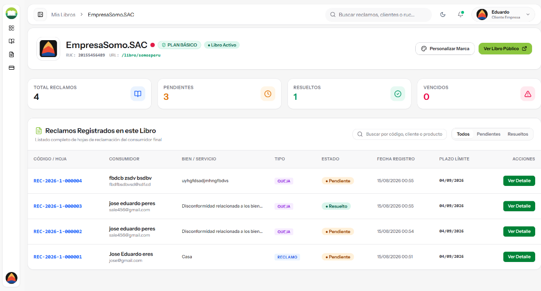The image size is (541, 291).
Task: Open the book icon in left sidebar
Action: click(x=12, y=41)
